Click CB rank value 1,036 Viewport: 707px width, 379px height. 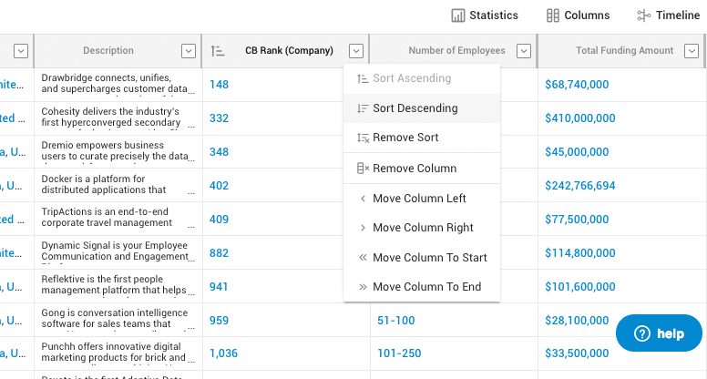point(223,353)
